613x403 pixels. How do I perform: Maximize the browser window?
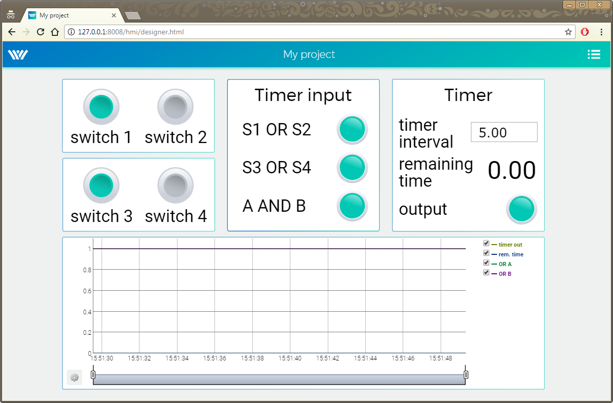(x=583, y=5)
